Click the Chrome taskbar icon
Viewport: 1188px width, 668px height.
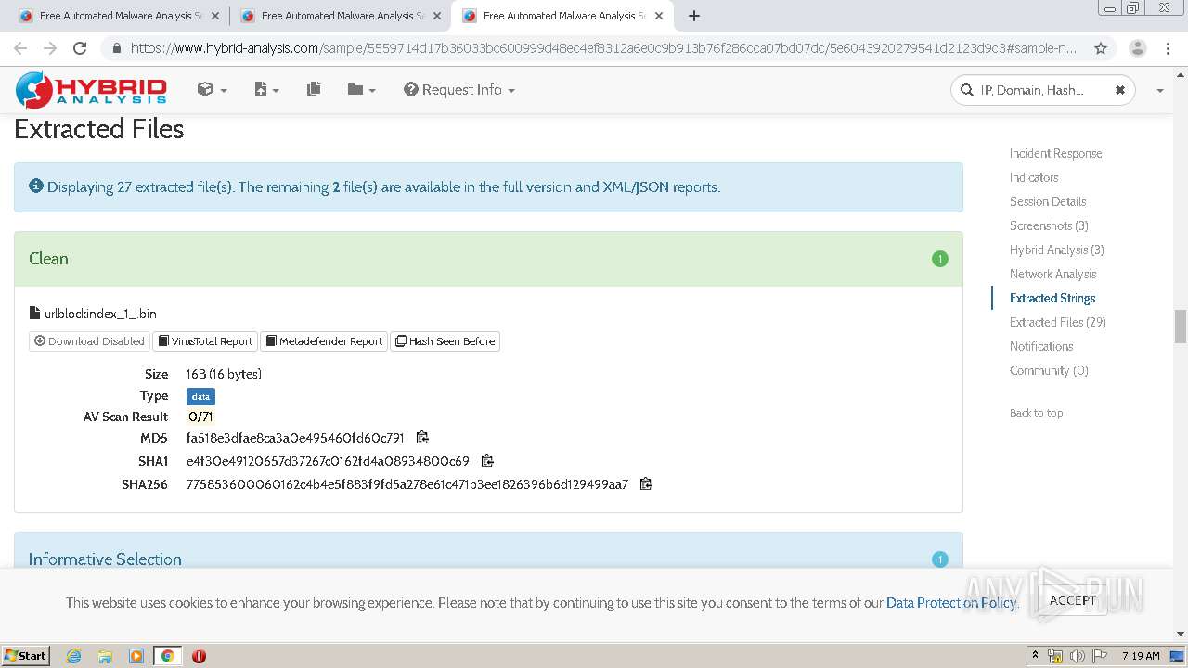point(167,656)
